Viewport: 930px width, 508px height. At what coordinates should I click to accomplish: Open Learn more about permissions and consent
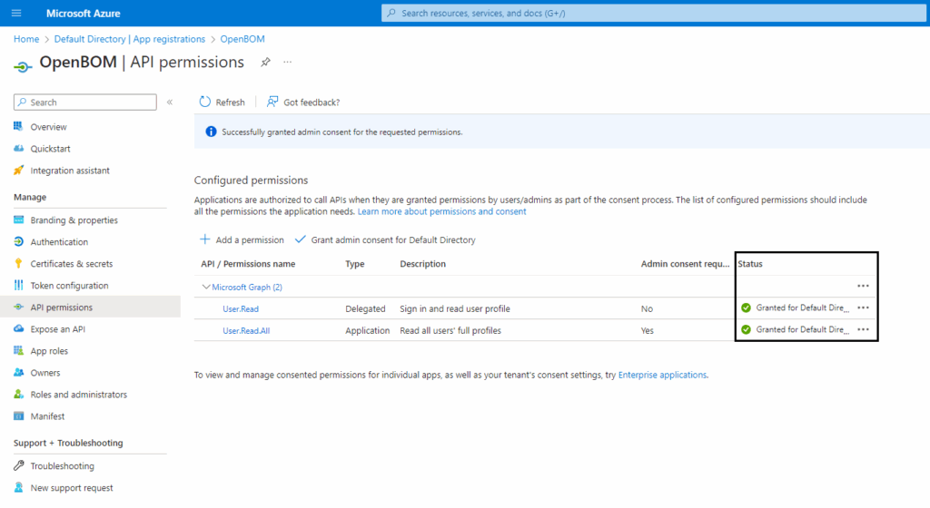tap(442, 211)
